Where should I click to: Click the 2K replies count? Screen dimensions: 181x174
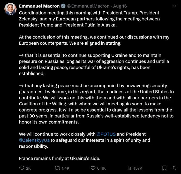coord(28,168)
